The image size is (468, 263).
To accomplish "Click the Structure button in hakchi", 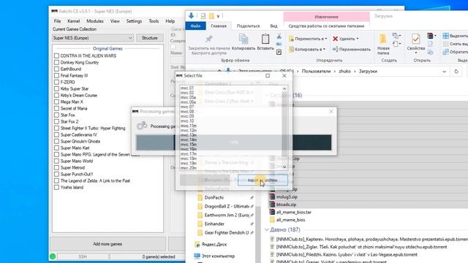I will pos(149,38).
